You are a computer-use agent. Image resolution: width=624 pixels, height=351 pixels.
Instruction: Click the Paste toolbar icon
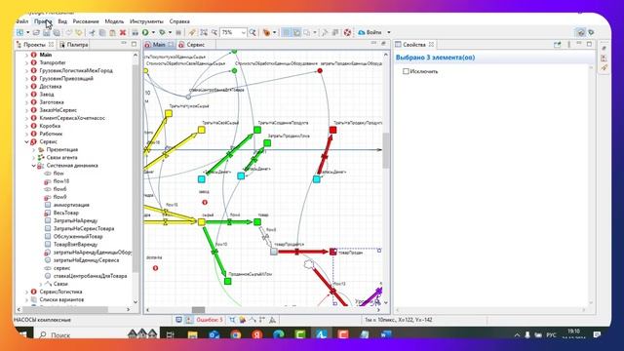[x=113, y=32]
